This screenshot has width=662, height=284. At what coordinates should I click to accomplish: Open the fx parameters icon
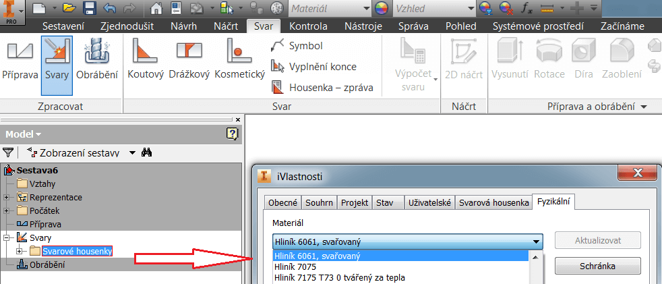(526, 7)
